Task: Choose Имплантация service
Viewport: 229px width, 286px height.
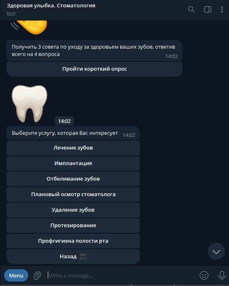Action: point(73,163)
